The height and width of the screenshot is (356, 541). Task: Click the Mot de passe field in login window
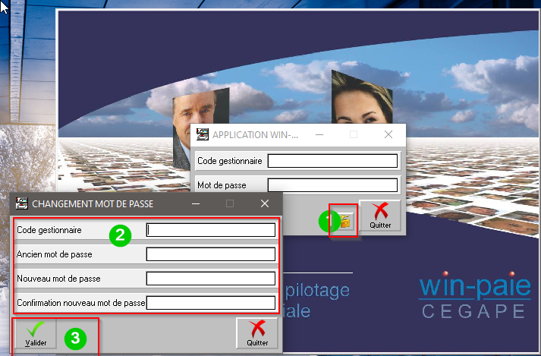(332, 185)
